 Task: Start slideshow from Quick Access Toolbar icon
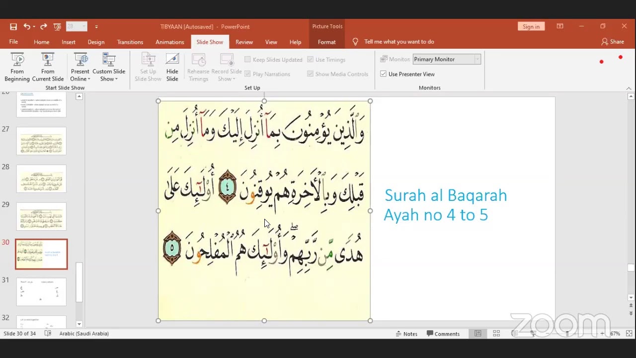[57, 26]
